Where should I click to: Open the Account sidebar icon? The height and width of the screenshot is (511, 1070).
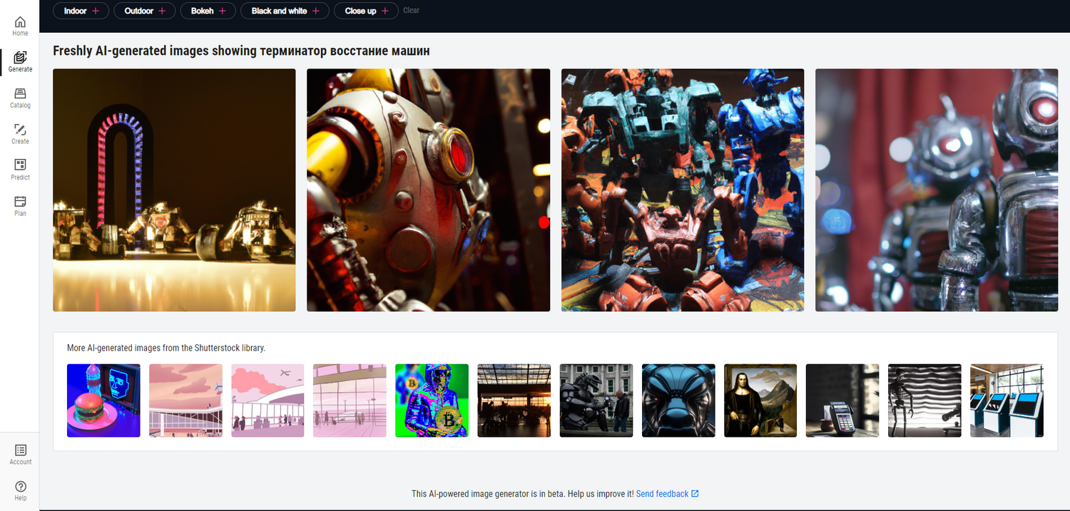(20, 455)
